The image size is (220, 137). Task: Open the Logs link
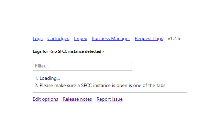pyautogui.click(x=37, y=39)
